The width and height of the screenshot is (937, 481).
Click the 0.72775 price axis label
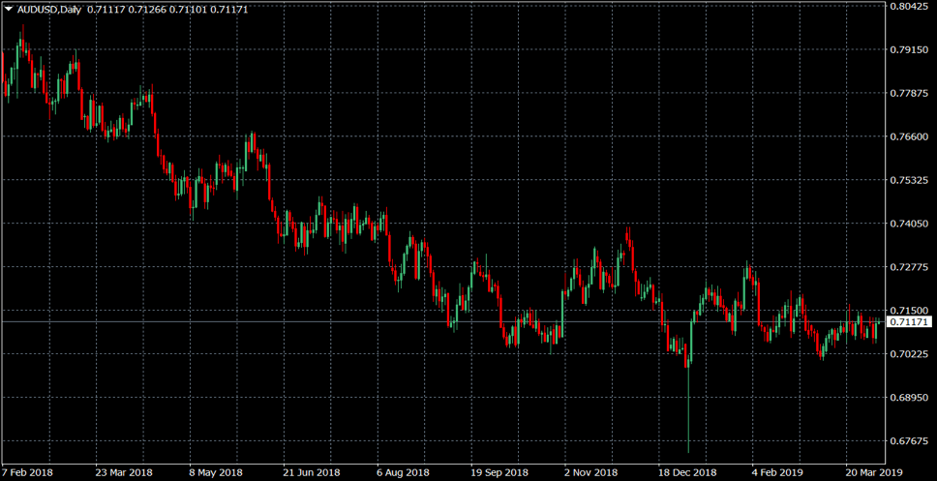[908, 267]
